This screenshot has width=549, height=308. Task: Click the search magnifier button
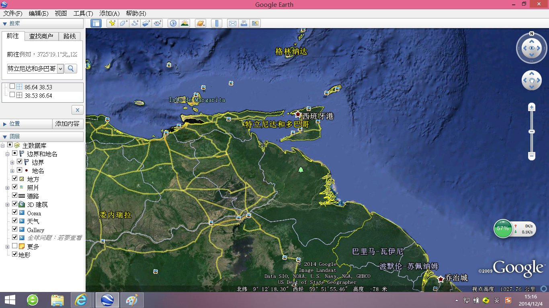71,69
